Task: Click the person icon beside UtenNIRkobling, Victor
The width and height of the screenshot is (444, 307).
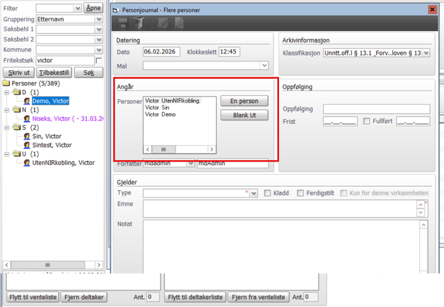Action: pyautogui.click(x=27, y=162)
